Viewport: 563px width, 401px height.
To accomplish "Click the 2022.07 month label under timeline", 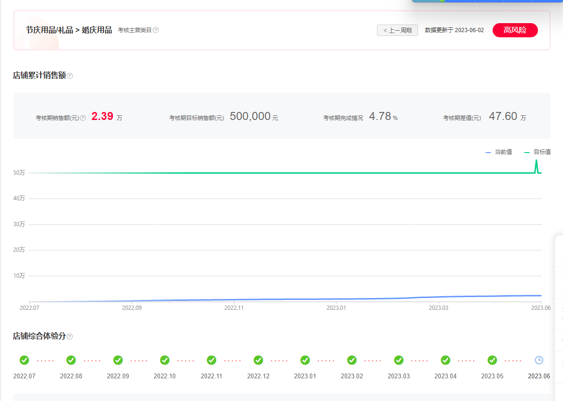I will [x=25, y=376].
